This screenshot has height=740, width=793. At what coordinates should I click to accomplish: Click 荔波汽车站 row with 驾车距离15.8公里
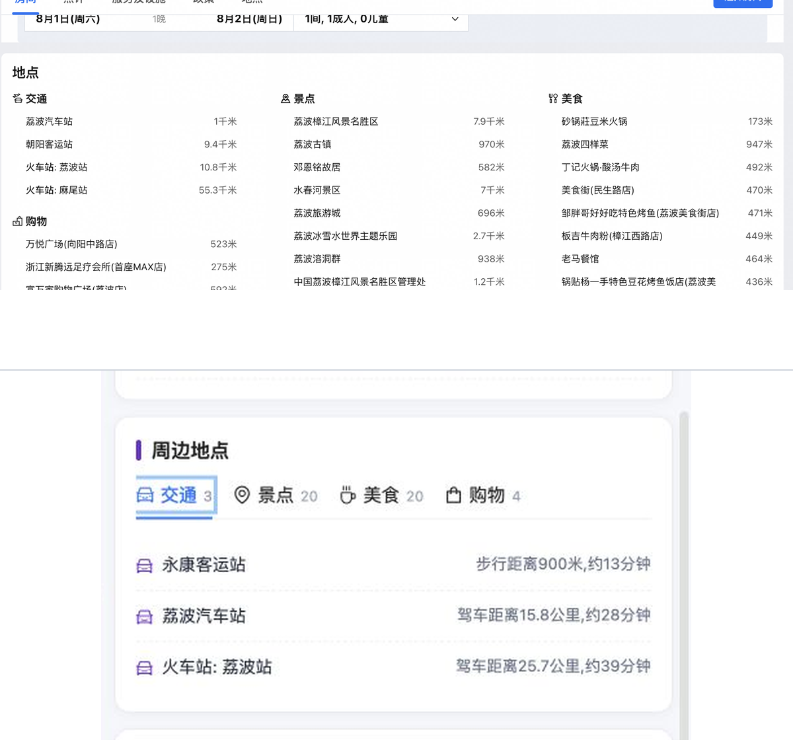[x=393, y=616]
